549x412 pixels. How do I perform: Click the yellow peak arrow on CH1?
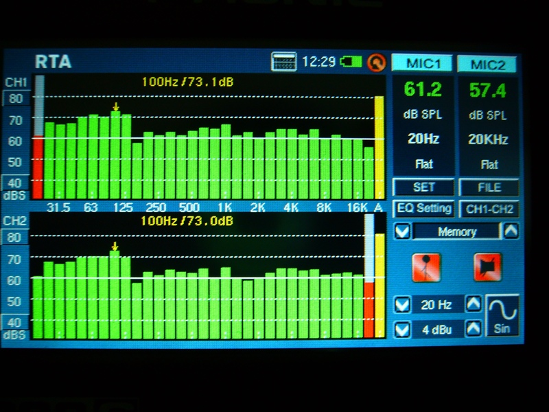pyautogui.click(x=116, y=107)
